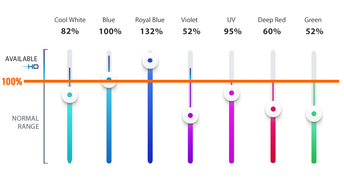Screen dimensions: 344x192
Task: Select the Cool White channel label
Action: click(70, 20)
